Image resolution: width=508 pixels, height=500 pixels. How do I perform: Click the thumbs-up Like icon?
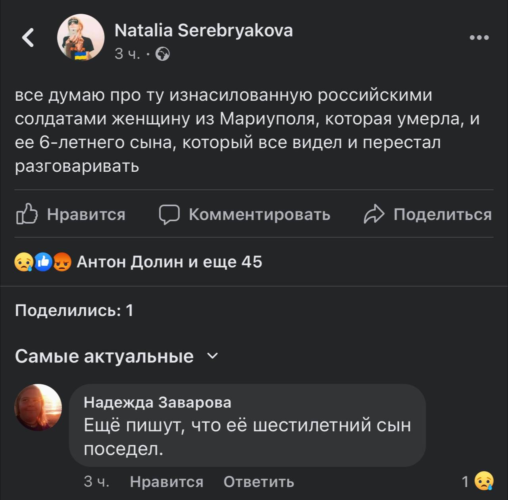[27, 214]
